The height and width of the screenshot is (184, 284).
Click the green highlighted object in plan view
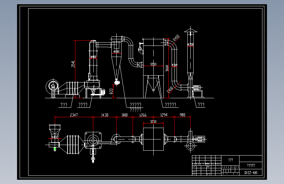point(55,149)
